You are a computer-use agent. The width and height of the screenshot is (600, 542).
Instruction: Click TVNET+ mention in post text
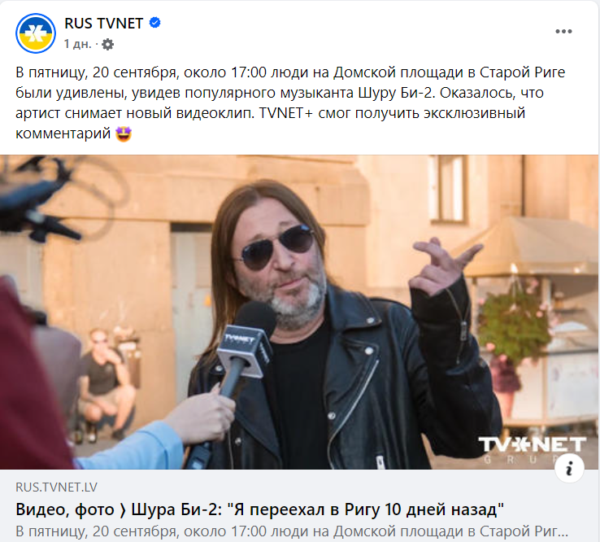pyautogui.click(x=286, y=113)
